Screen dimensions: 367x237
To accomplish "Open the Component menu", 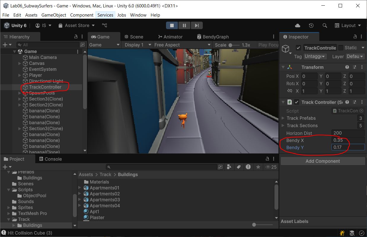I will pyautogui.click(x=82, y=15).
